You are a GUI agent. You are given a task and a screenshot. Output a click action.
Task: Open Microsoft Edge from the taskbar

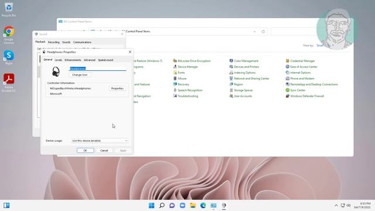[203, 206]
